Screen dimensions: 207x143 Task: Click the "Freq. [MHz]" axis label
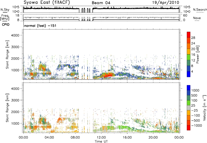coord(5,18)
